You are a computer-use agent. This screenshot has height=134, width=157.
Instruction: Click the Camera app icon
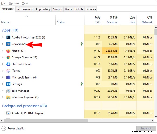click(x=8, y=44)
